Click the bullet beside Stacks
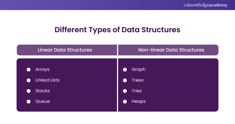235x124 pixels. [28, 91]
